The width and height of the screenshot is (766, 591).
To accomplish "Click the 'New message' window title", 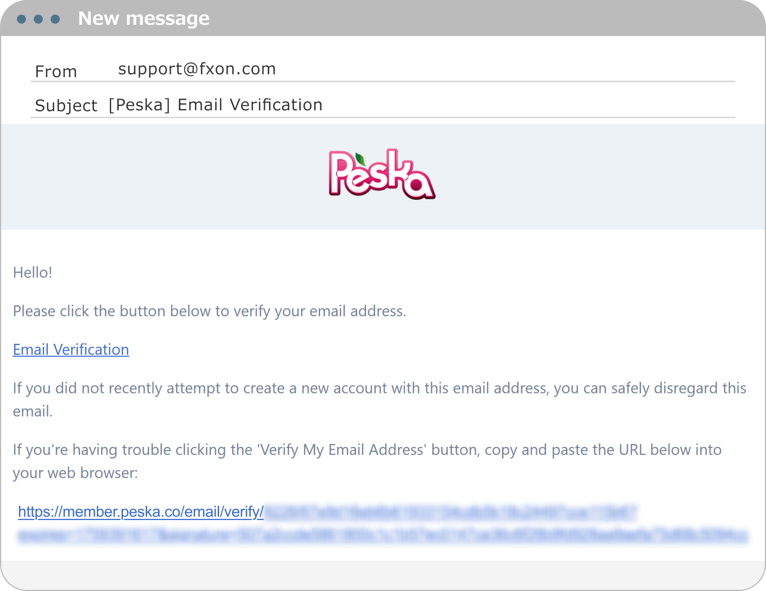I will coord(144,19).
